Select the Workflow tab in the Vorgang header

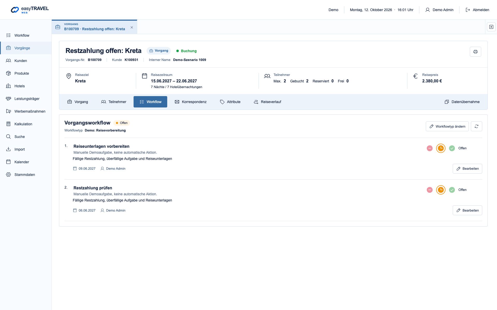click(150, 102)
